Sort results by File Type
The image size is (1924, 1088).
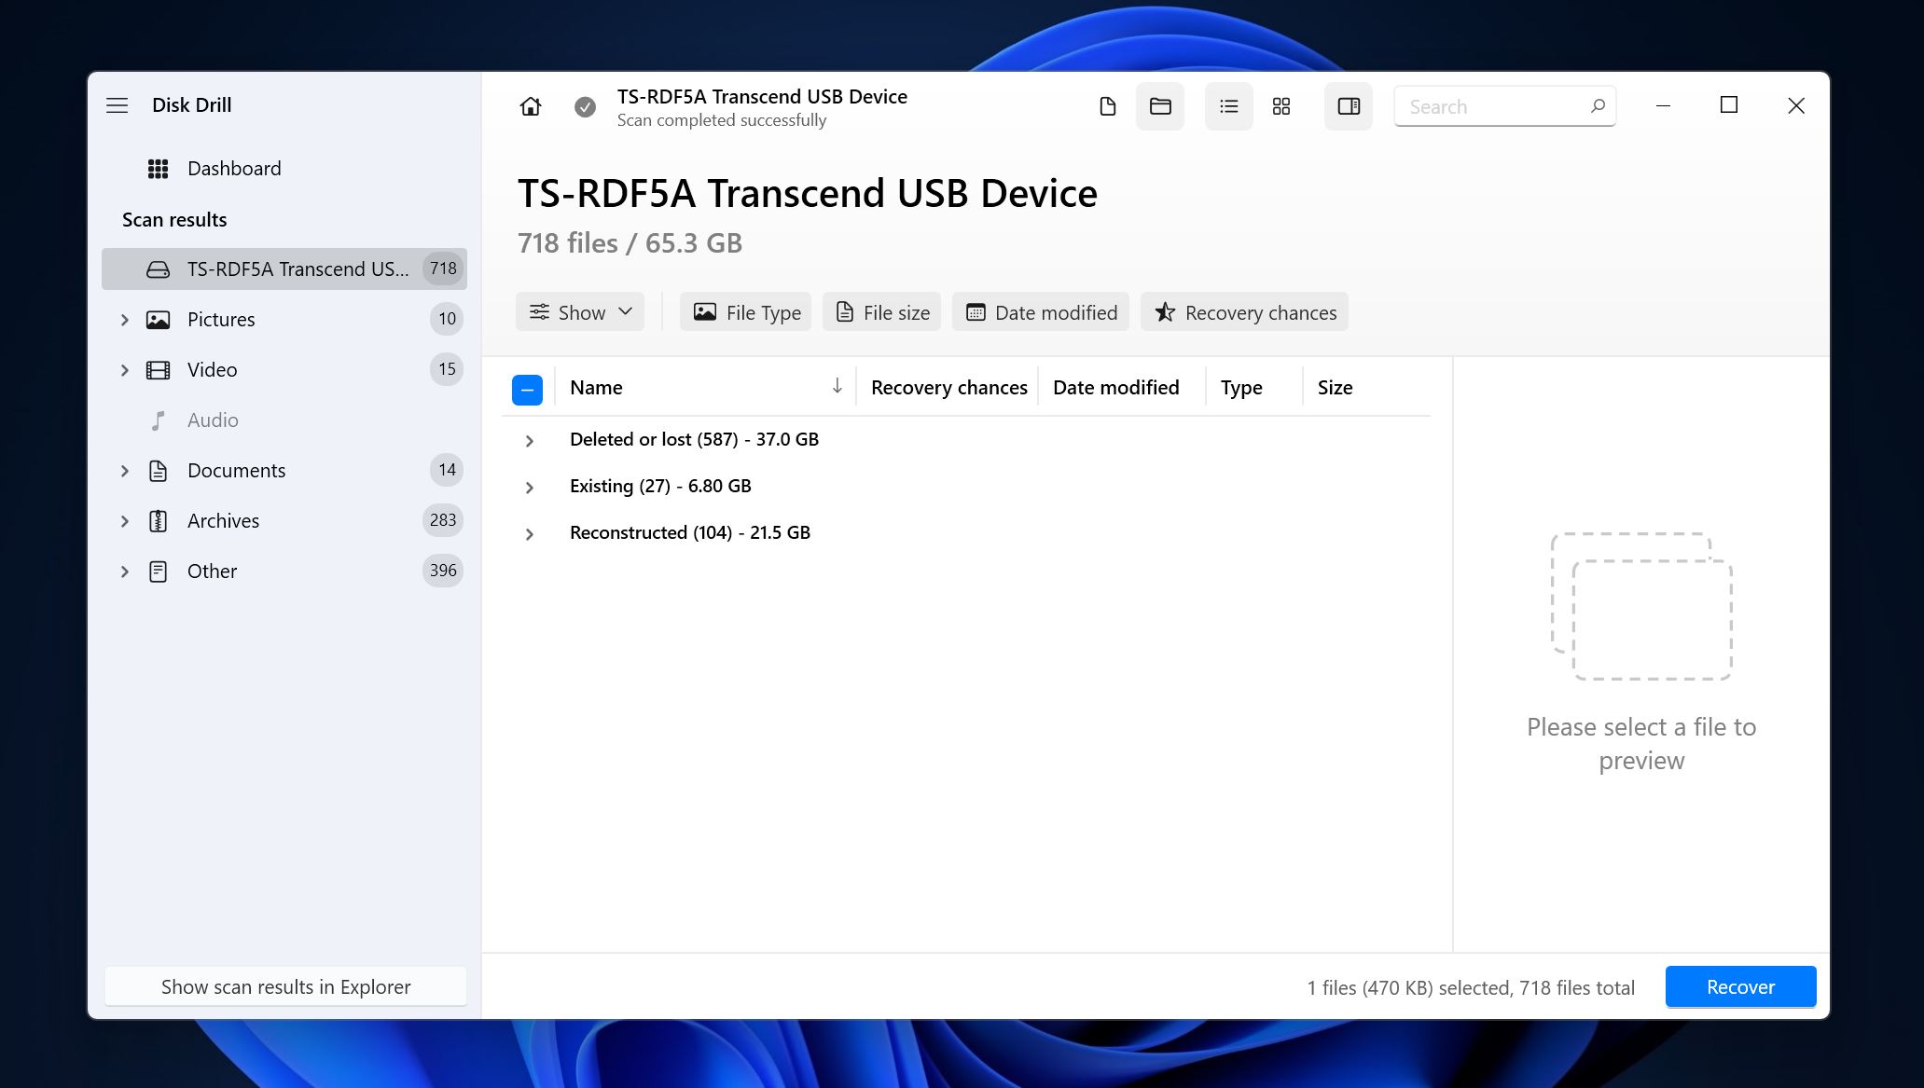click(x=747, y=311)
